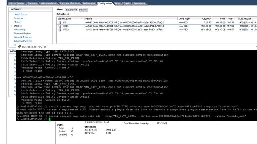Switch view to Devices
257x144 pixels.
(83, 10)
